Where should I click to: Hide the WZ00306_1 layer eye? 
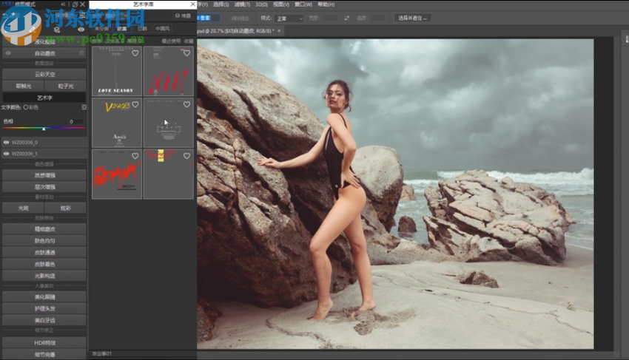click(x=7, y=154)
